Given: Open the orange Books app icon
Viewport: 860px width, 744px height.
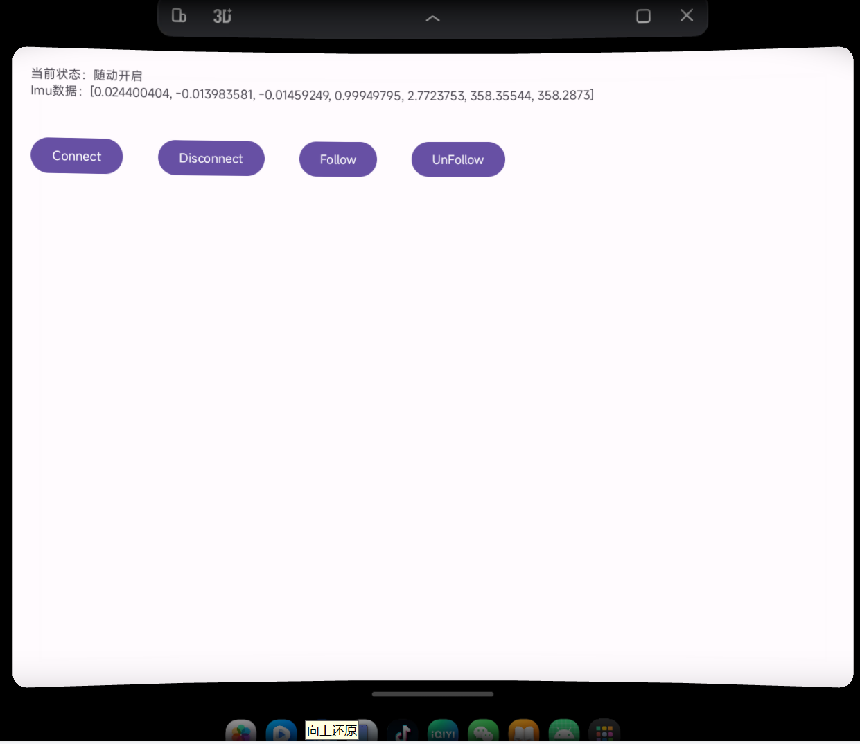Looking at the screenshot, I should pyautogui.click(x=523, y=732).
